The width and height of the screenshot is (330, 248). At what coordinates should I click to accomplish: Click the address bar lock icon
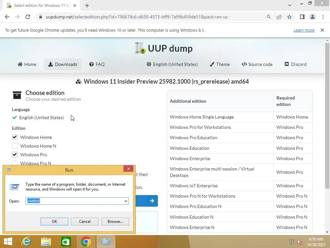pyautogui.click(x=41, y=17)
